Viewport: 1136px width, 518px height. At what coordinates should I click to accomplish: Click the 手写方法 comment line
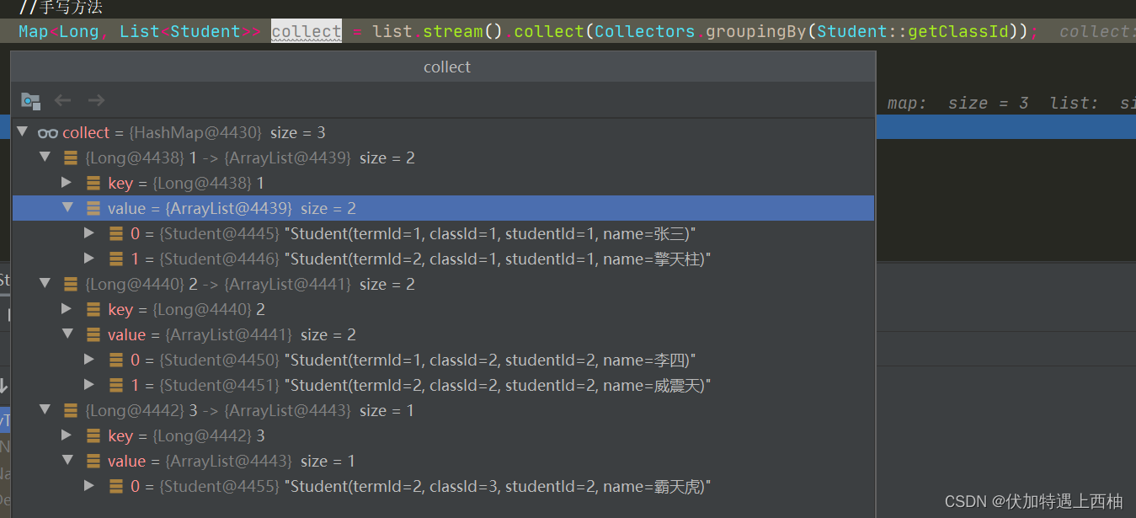[61, 8]
